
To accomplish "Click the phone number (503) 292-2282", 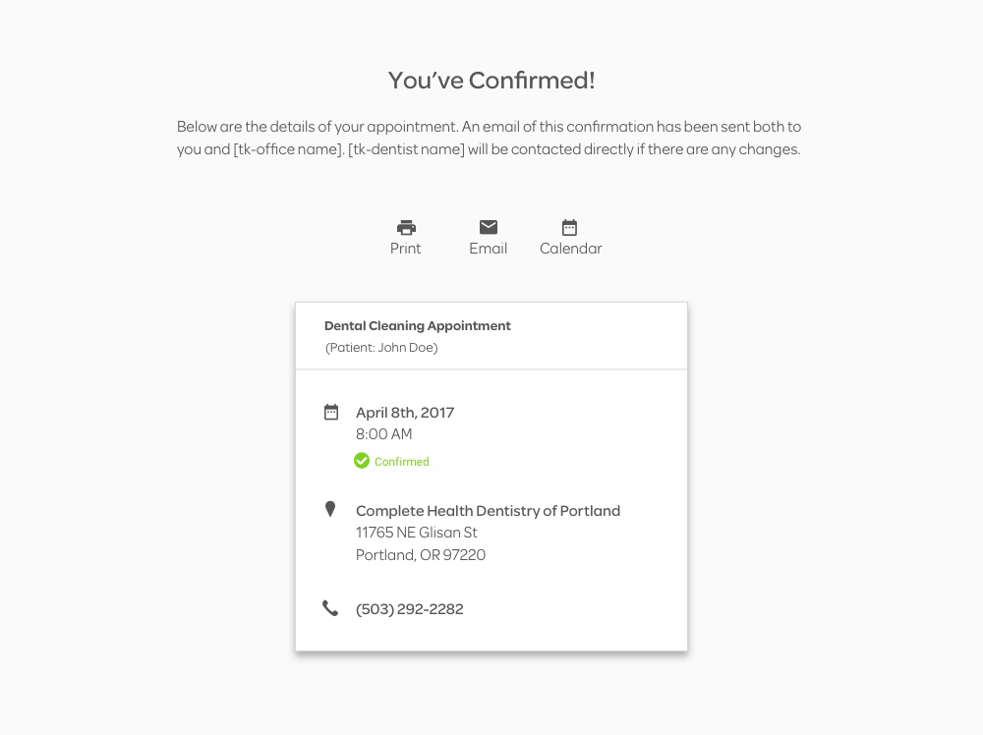I will (409, 609).
